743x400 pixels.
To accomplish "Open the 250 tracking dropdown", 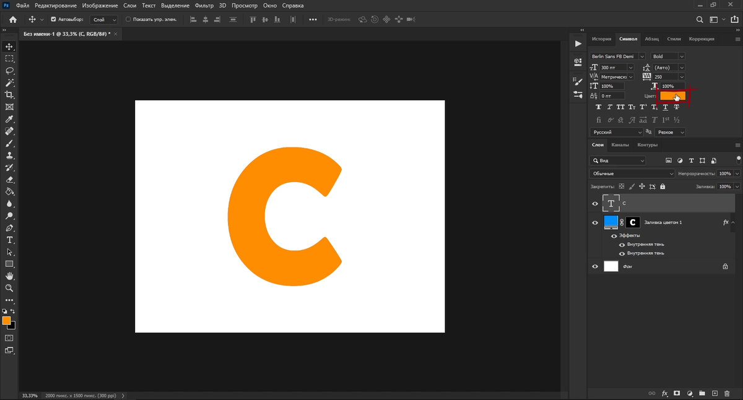I will coord(682,77).
